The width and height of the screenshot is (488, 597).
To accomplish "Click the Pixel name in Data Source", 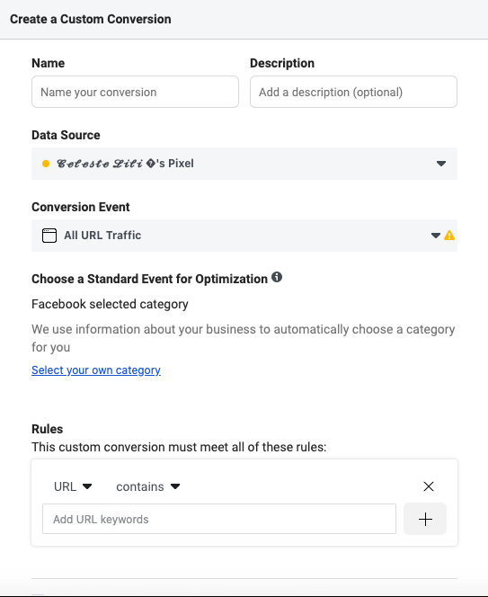I will [125, 164].
